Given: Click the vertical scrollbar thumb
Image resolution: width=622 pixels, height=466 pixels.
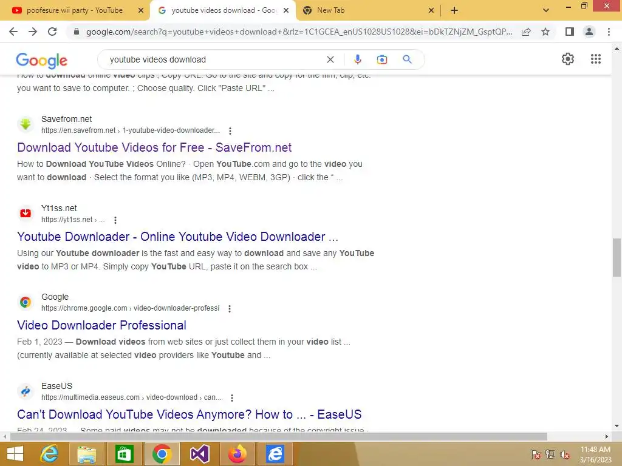Looking at the screenshot, I should click(617, 257).
